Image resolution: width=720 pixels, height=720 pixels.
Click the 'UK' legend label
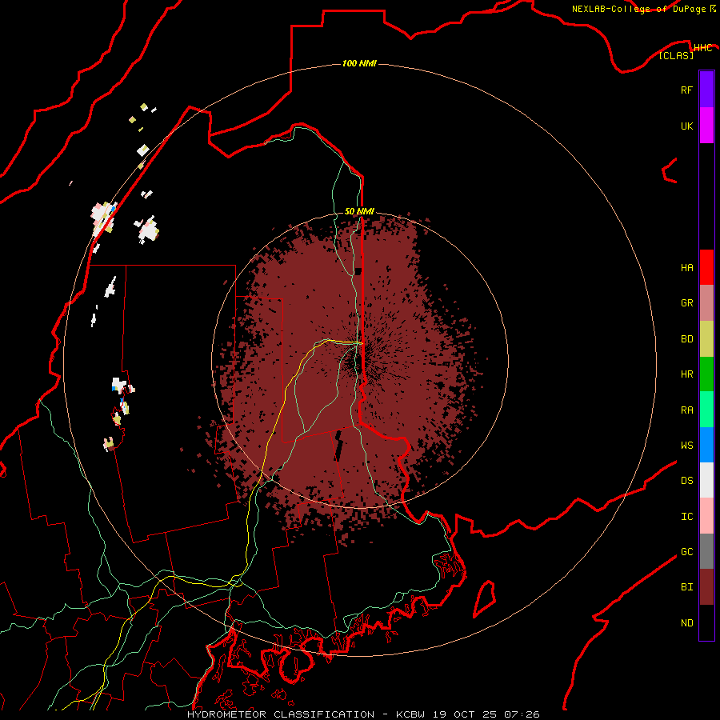(x=686, y=126)
